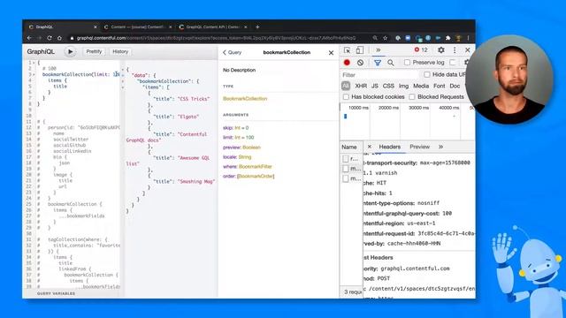566x318 pixels.
Task: Filter network requests by Media
Action: 421,86
